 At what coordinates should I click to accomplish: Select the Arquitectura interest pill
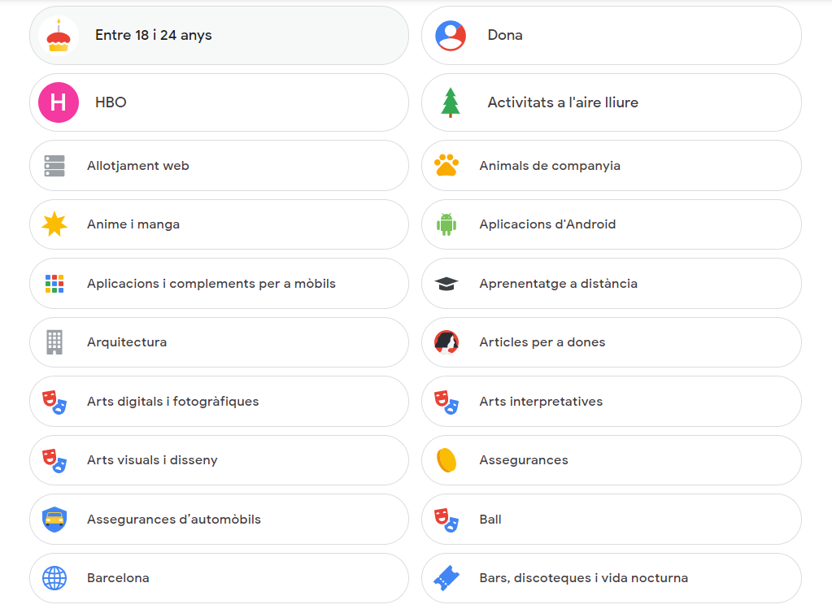point(218,342)
